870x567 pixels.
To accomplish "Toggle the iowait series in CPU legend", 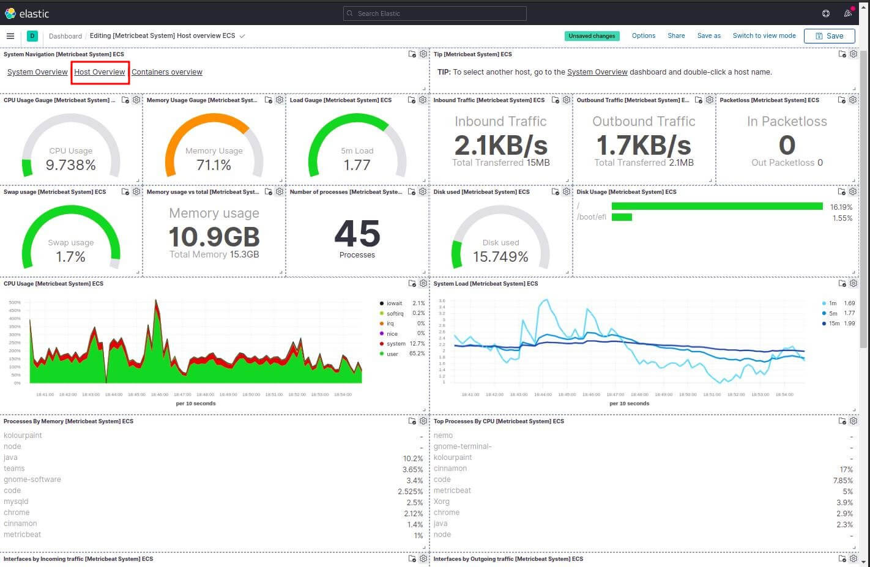I will 394,303.
